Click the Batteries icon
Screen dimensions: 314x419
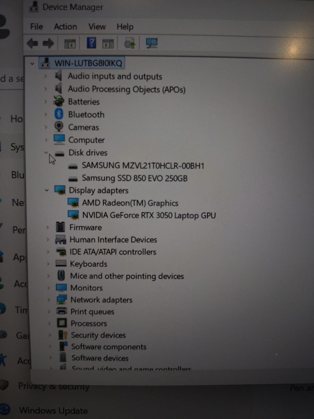click(x=59, y=101)
